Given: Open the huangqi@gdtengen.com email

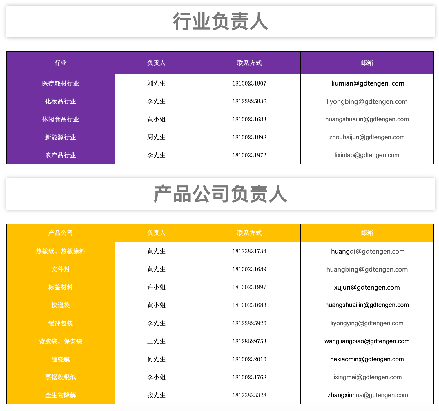Looking at the screenshot, I should click(368, 252).
